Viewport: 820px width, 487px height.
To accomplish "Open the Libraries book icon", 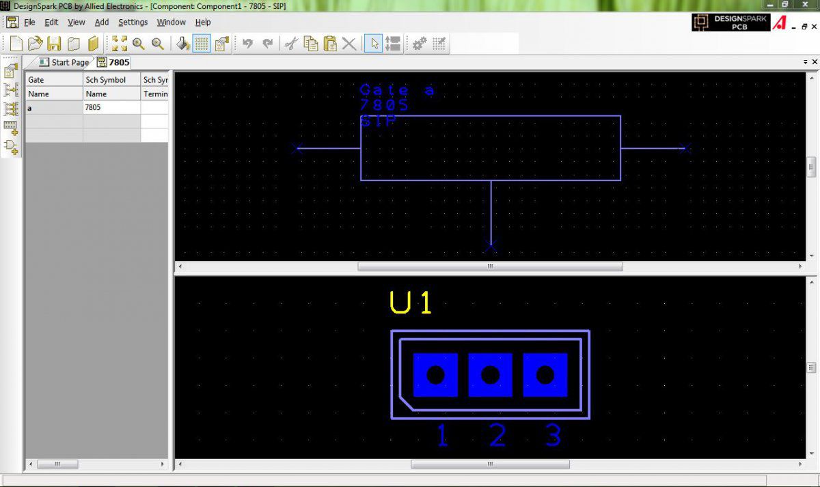I will pyautogui.click(x=92, y=44).
